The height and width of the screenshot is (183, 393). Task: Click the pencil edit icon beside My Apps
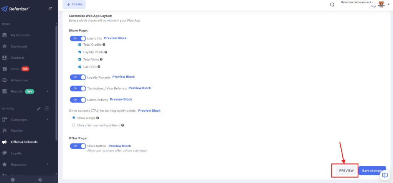(x=39, y=109)
